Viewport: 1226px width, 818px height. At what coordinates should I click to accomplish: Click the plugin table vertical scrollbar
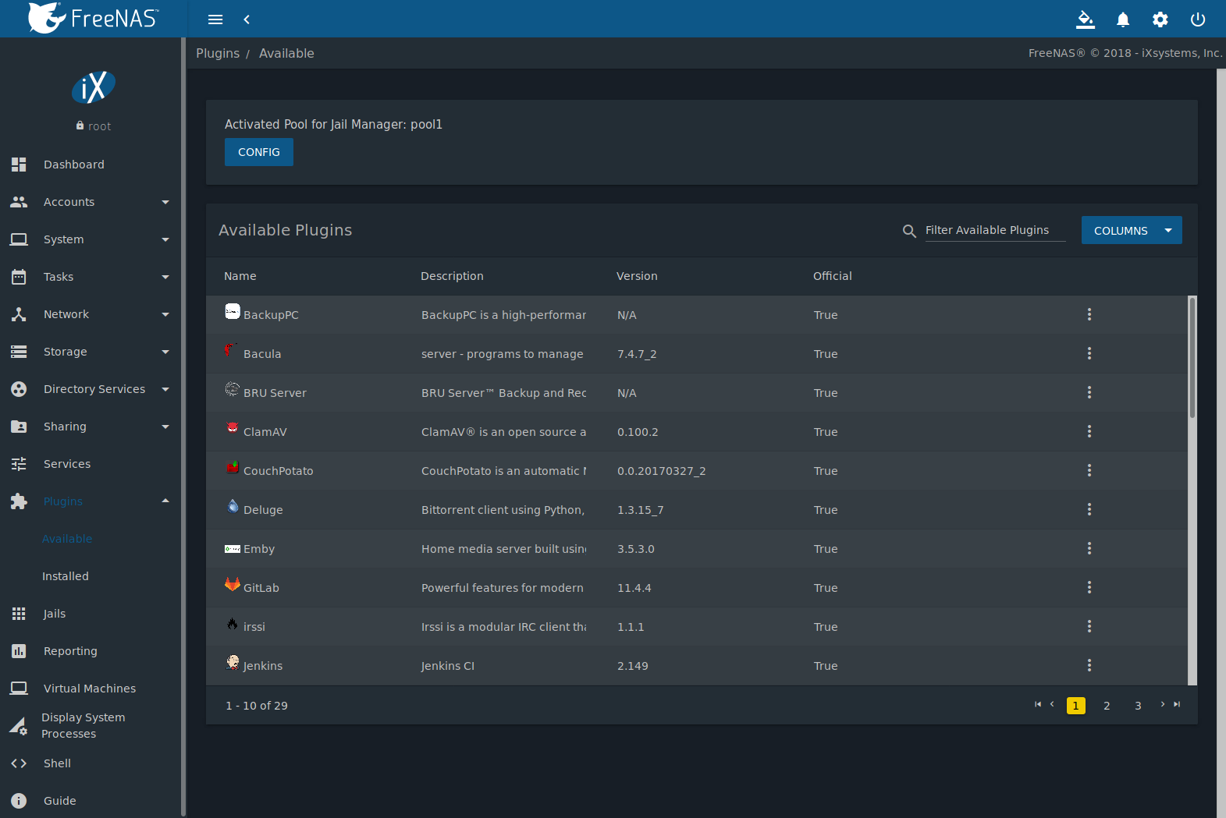click(1192, 359)
